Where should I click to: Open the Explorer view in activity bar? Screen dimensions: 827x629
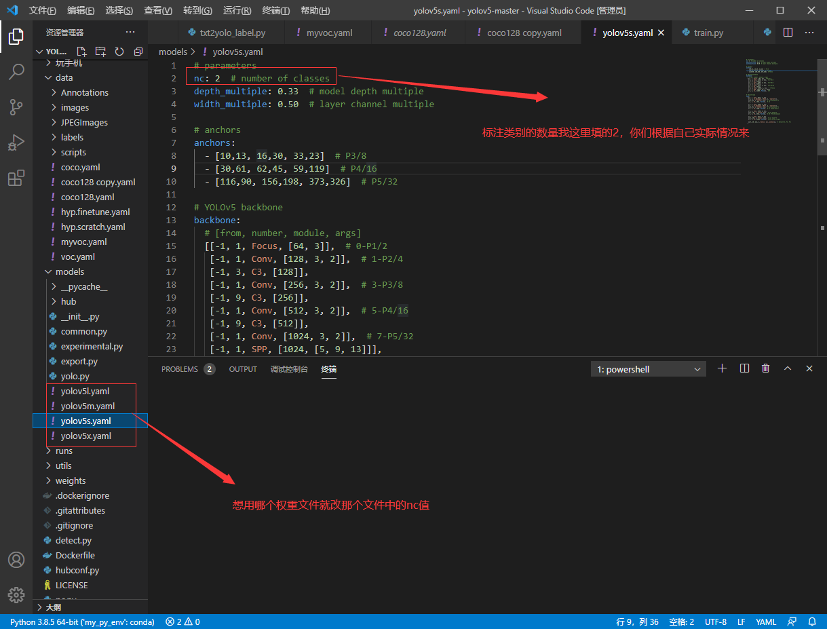(x=16, y=36)
